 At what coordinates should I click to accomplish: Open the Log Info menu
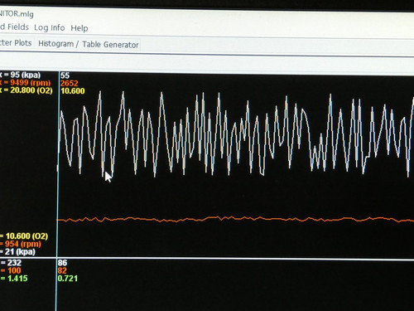pos(50,27)
